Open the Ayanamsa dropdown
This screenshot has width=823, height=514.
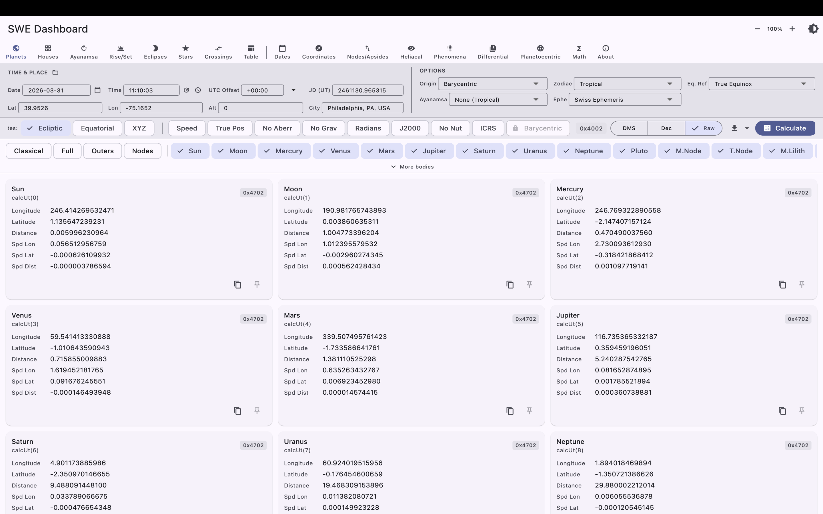(498, 100)
